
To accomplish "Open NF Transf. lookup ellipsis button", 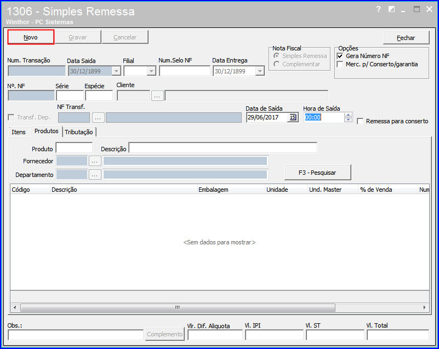I will [98, 118].
